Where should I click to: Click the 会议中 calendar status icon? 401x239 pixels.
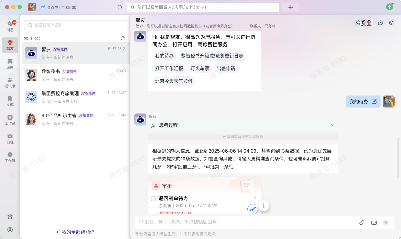(x=43, y=7)
